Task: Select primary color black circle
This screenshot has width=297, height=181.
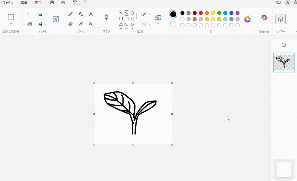Action: (173, 14)
